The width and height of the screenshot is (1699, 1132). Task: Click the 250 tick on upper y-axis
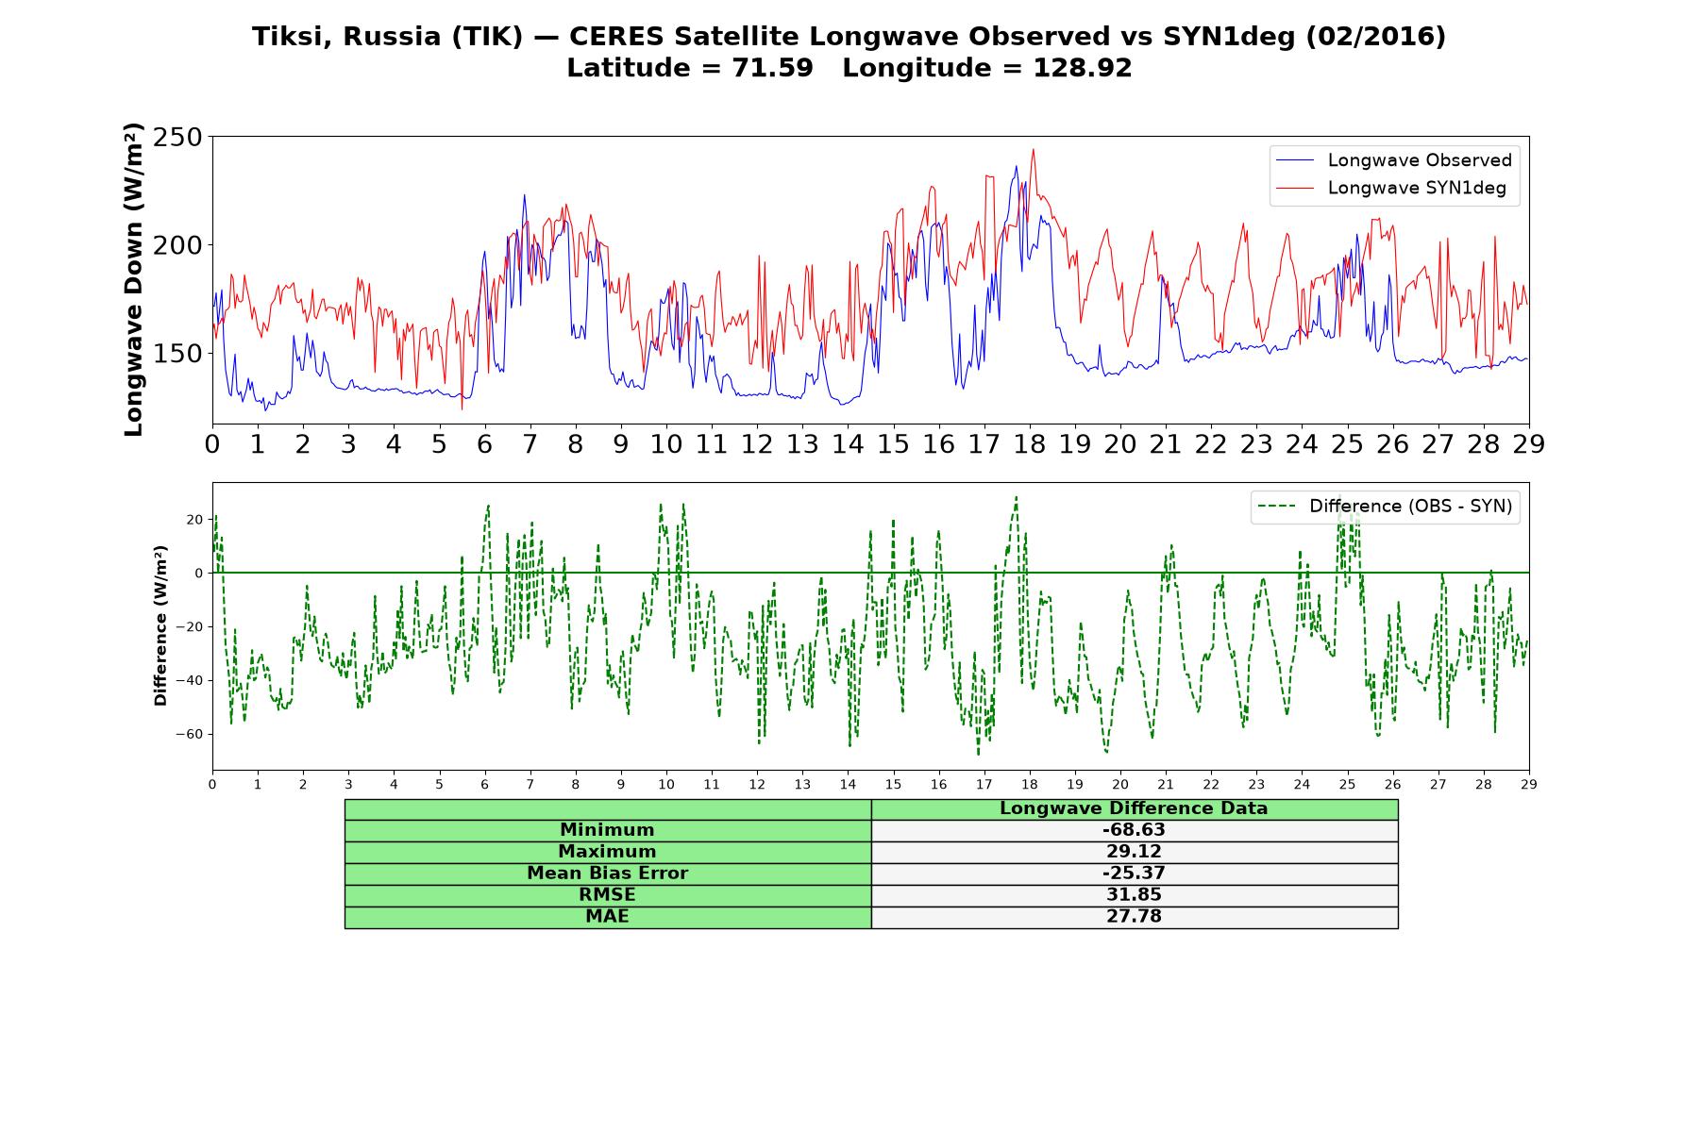pyautogui.click(x=177, y=138)
